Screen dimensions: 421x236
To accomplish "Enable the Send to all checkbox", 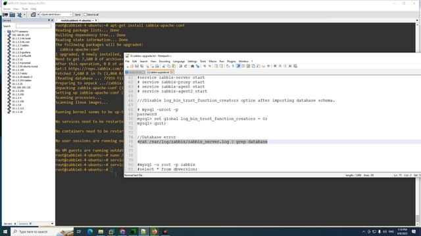I will (x=85, y=14).
